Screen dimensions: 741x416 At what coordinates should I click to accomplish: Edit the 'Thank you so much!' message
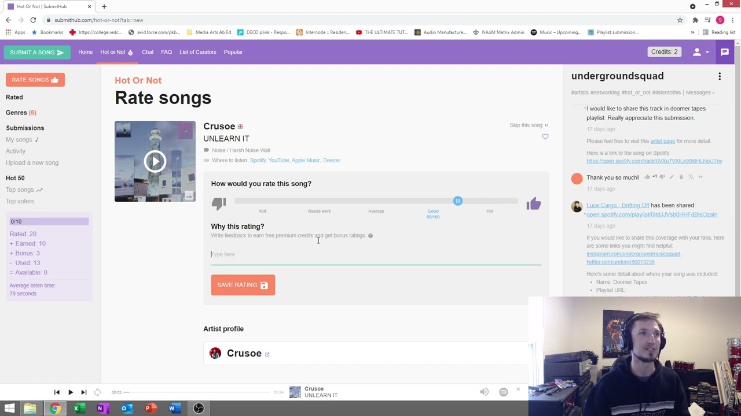672,177
